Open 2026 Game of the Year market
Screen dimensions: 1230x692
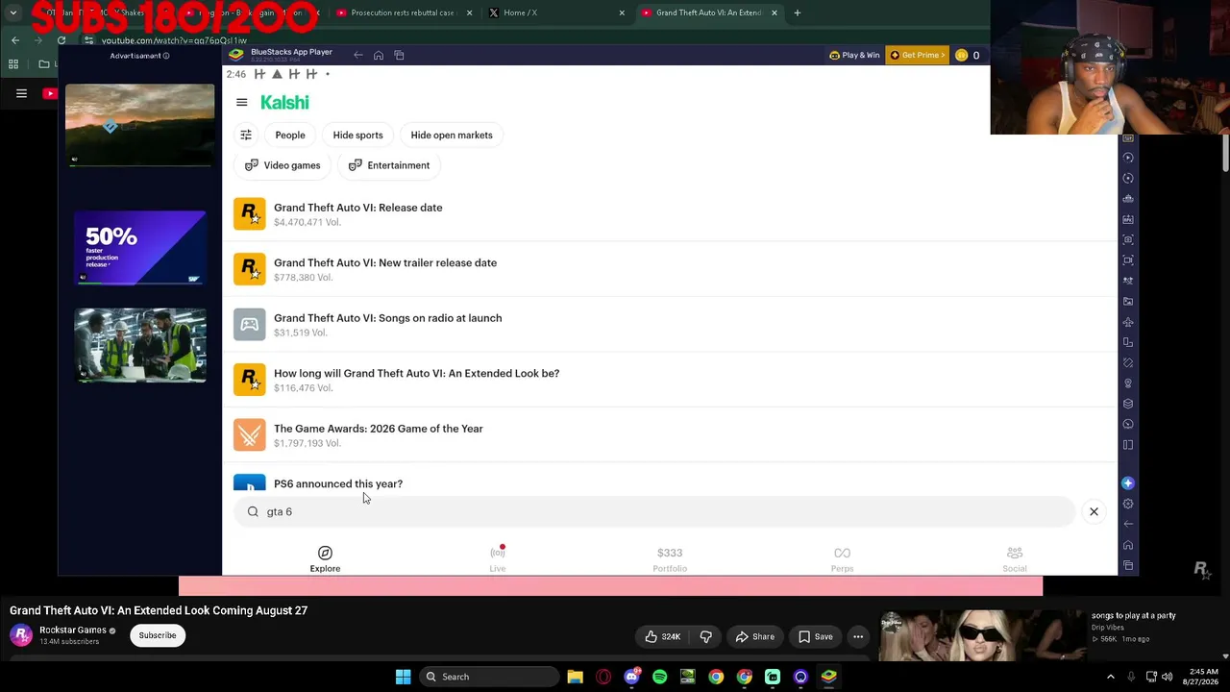[x=669, y=435]
